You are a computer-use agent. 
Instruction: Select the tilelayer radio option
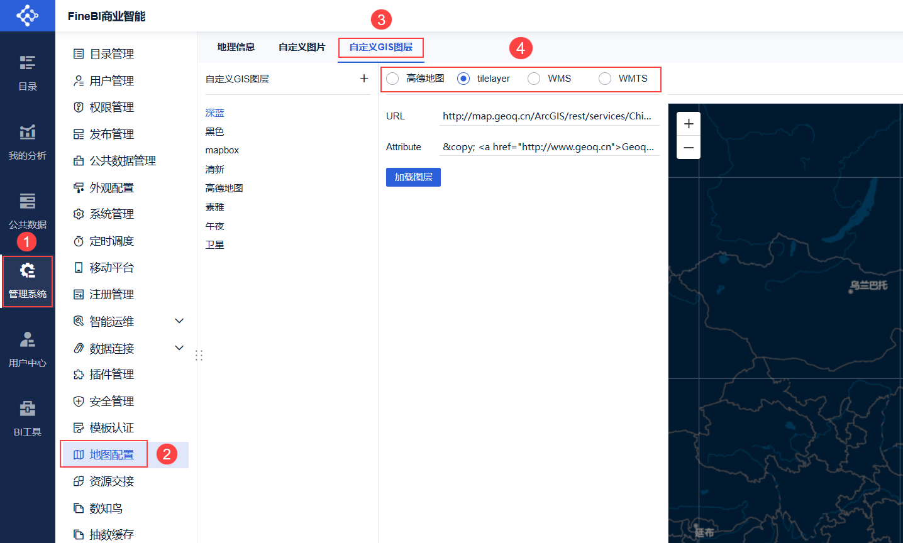pyautogui.click(x=463, y=79)
